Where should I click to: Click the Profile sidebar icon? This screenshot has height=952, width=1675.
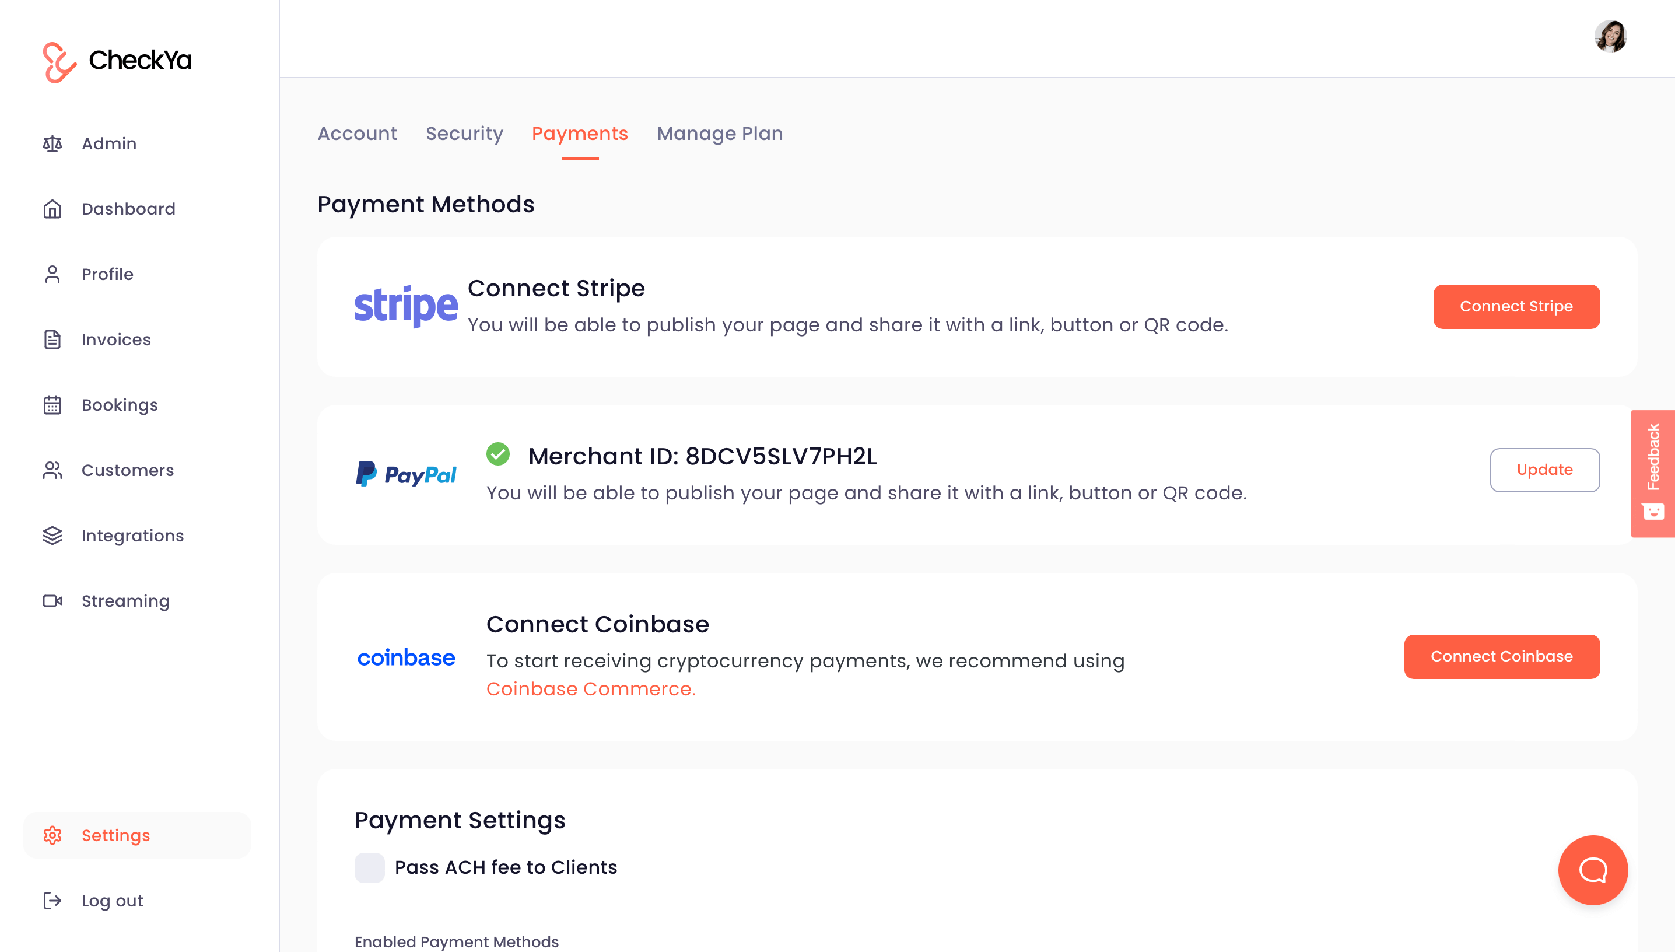[53, 274]
